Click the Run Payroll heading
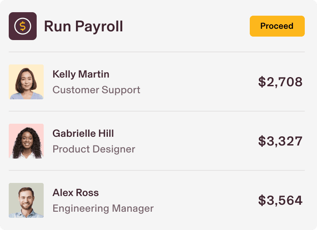This screenshot has height=230, width=317. [x=83, y=27]
